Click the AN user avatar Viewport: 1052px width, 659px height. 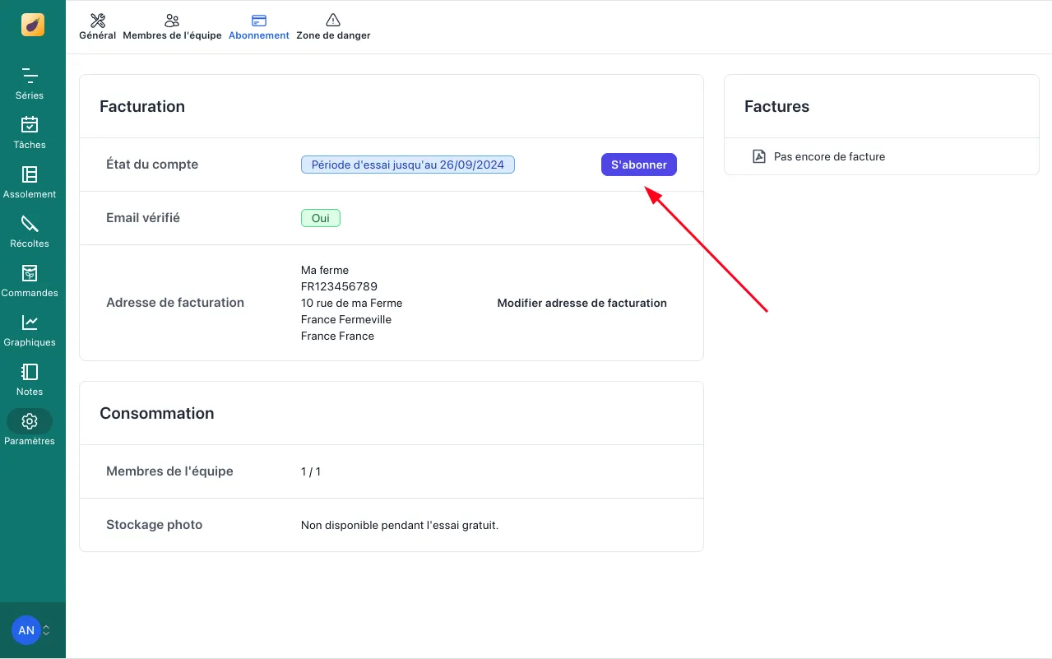[26, 630]
